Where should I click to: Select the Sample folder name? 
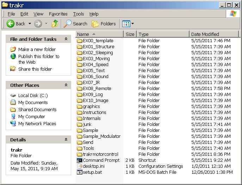coord(91,130)
